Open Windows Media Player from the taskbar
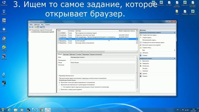The height and width of the screenshot is (112, 199). (22, 110)
